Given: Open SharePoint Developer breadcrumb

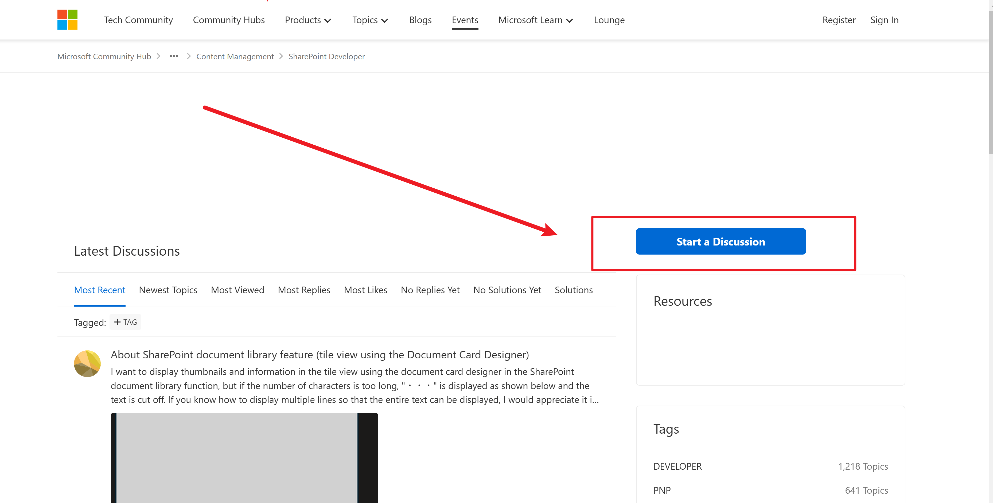Looking at the screenshot, I should click(326, 57).
